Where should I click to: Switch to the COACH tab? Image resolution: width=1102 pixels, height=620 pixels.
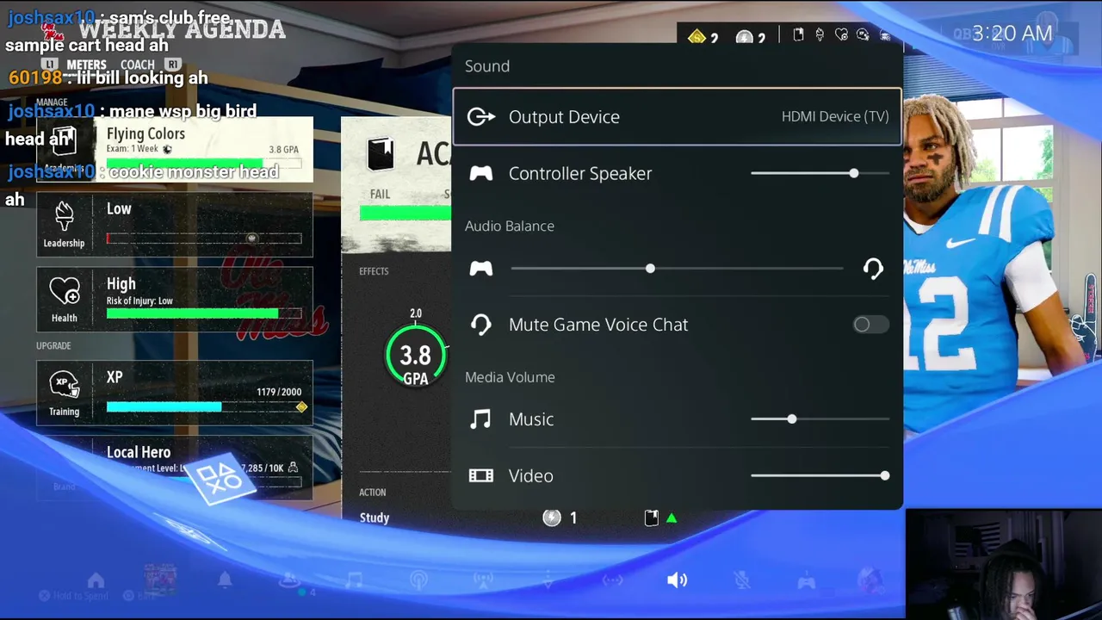pyautogui.click(x=138, y=65)
